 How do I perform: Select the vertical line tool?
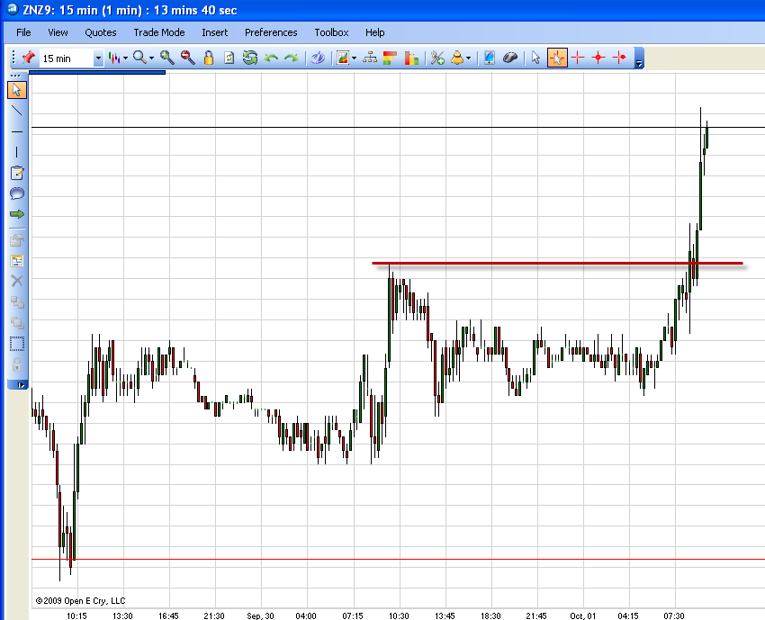pyautogui.click(x=17, y=152)
